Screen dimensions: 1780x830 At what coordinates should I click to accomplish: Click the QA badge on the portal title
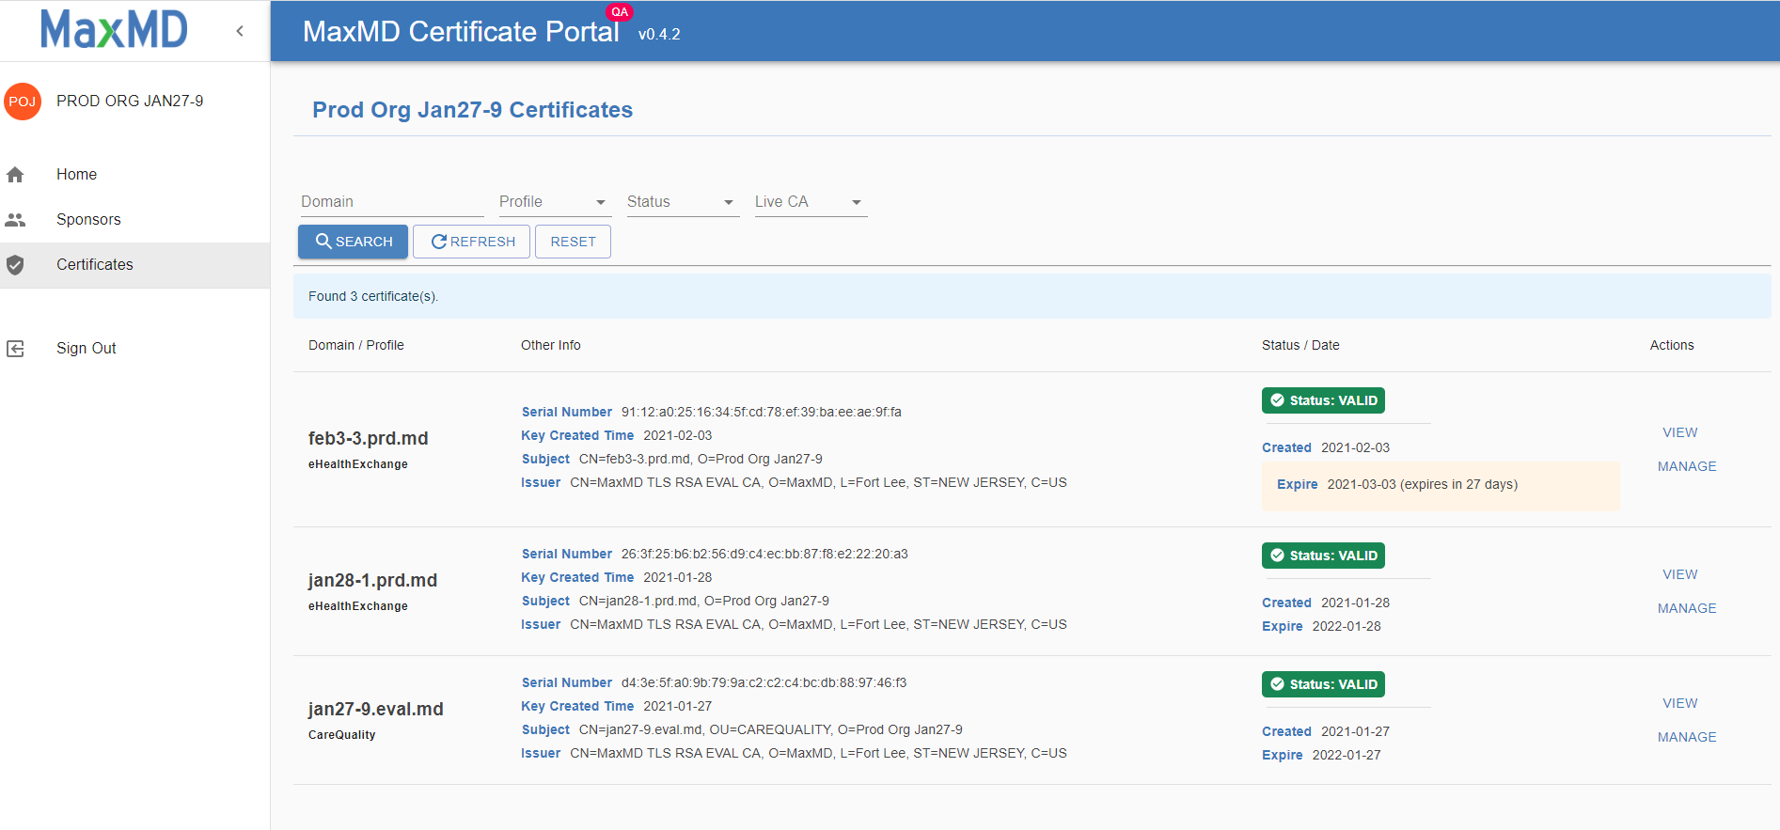coord(620,12)
